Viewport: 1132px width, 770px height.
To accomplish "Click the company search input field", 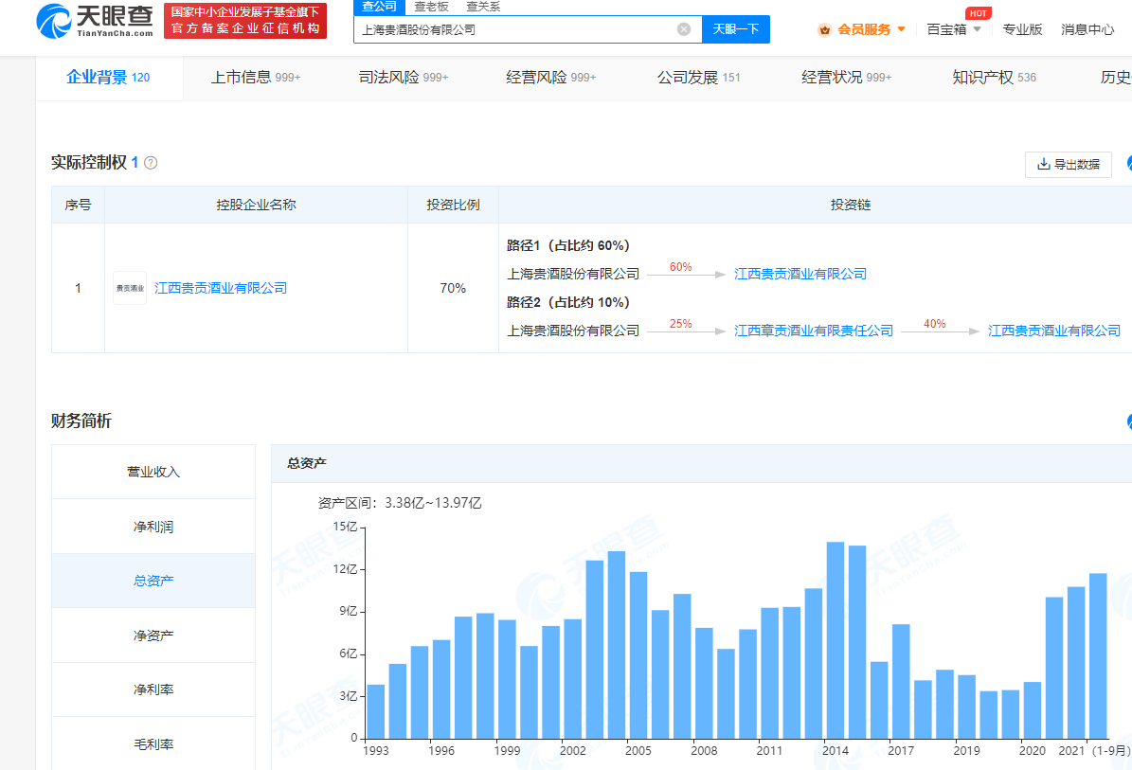I will pyautogui.click(x=512, y=29).
